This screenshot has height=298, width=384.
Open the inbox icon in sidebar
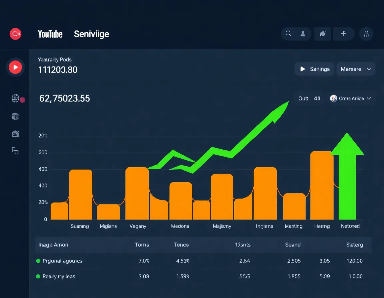click(x=15, y=134)
